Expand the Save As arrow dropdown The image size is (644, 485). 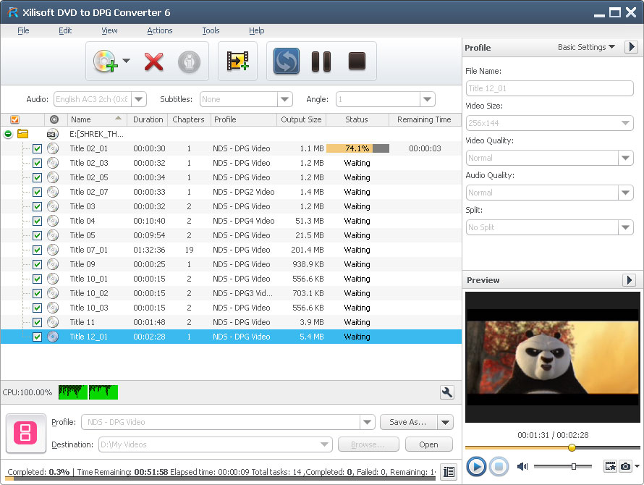(x=446, y=422)
